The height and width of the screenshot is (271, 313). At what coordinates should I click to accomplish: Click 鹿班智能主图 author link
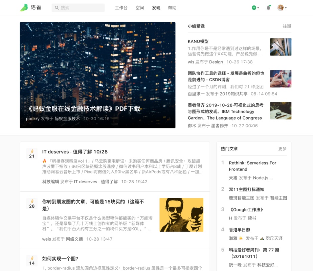(x=242, y=198)
